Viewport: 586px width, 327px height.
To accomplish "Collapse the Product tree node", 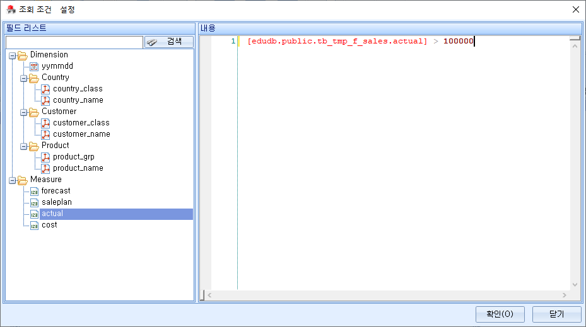I will 23,146.
